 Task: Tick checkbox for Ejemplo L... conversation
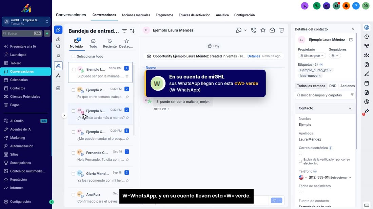pos(74,70)
